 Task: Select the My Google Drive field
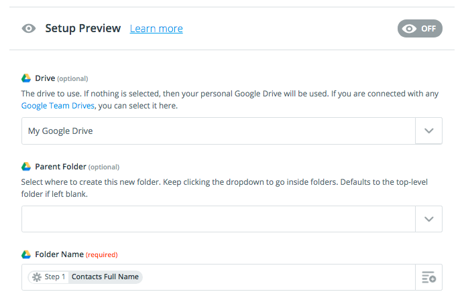219,131
